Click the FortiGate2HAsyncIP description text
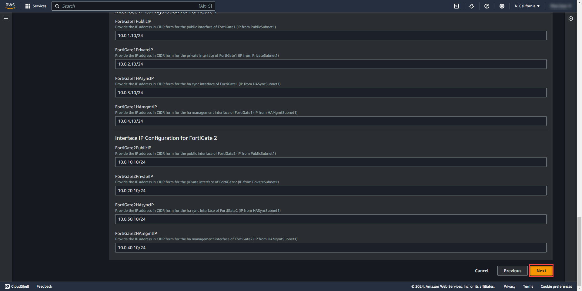This screenshot has height=291, width=582. point(198,211)
